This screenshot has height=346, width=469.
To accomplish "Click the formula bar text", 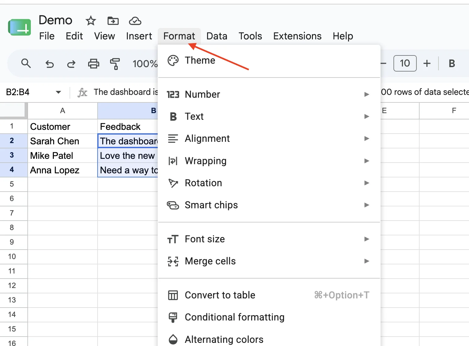I will pos(126,92).
